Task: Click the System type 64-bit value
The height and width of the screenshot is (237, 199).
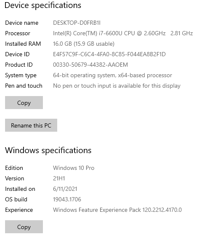Action: click(x=112, y=75)
